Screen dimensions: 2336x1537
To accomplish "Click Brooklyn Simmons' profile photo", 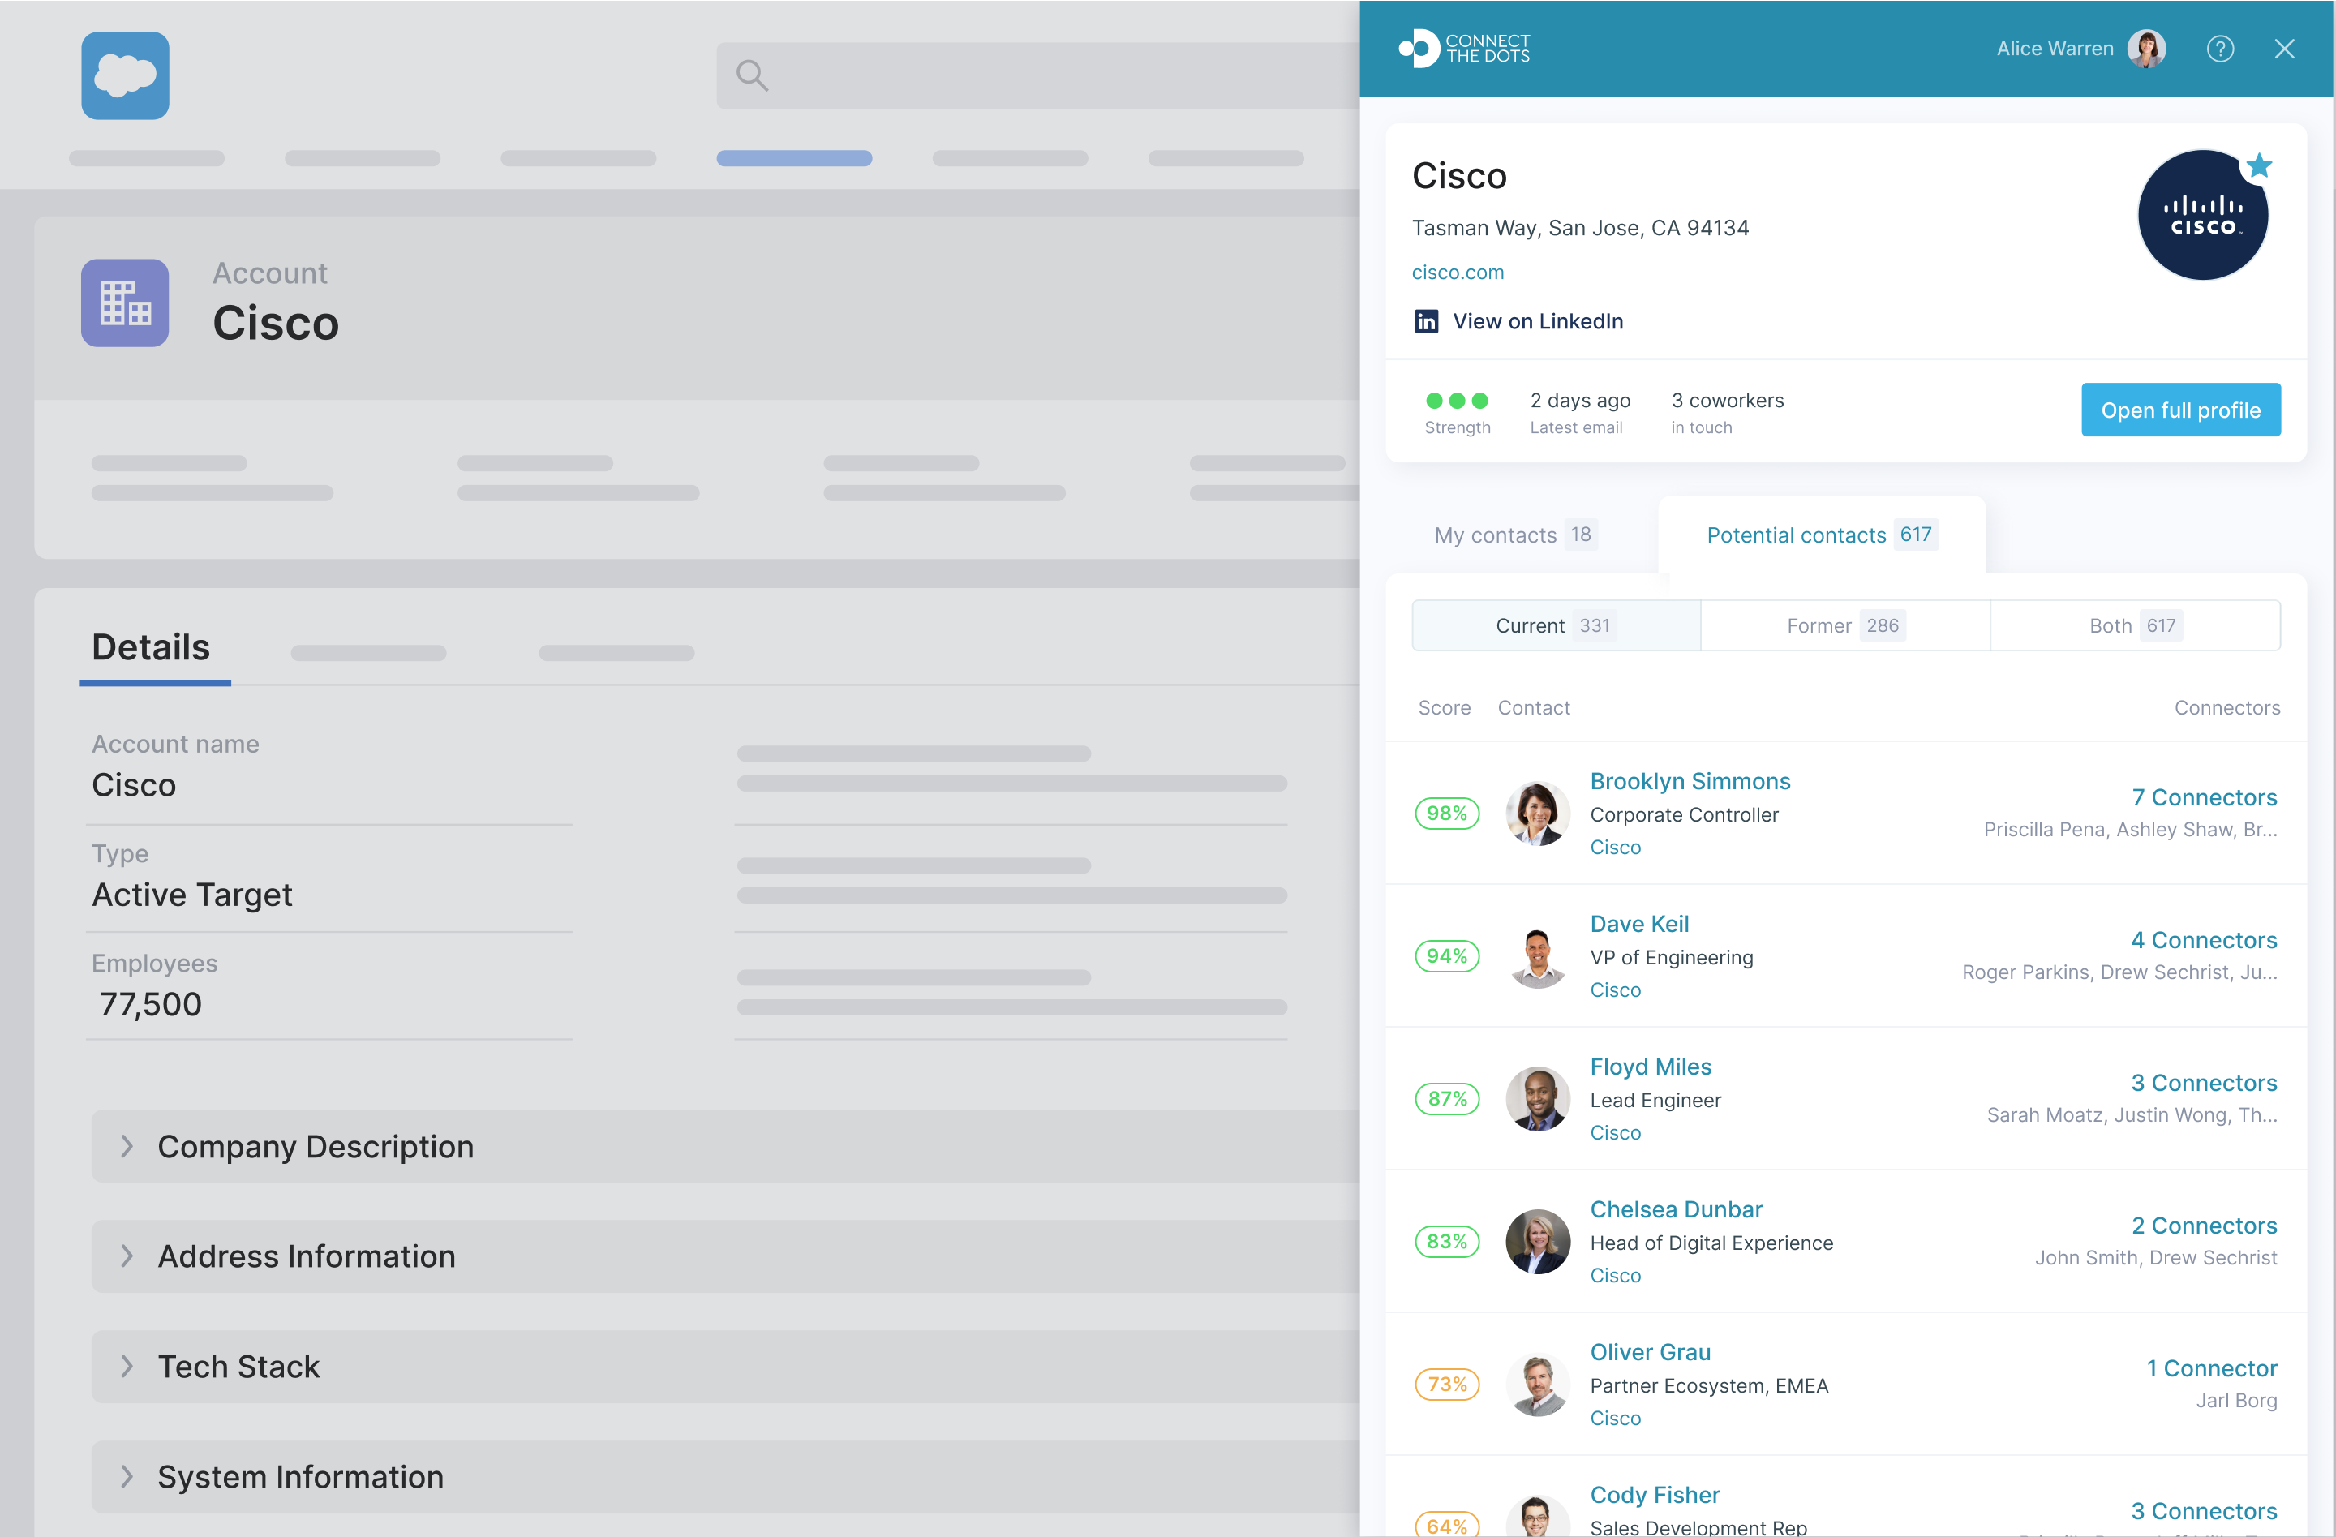I will pyautogui.click(x=1537, y=814).
